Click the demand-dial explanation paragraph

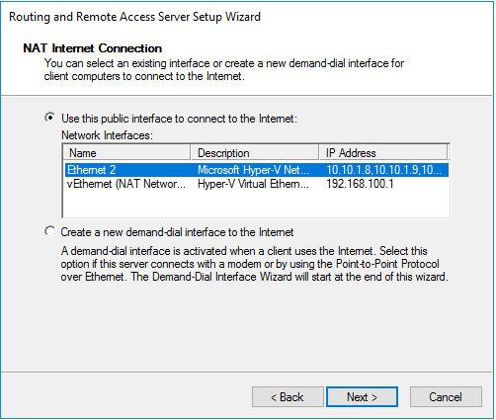(254, 264)
